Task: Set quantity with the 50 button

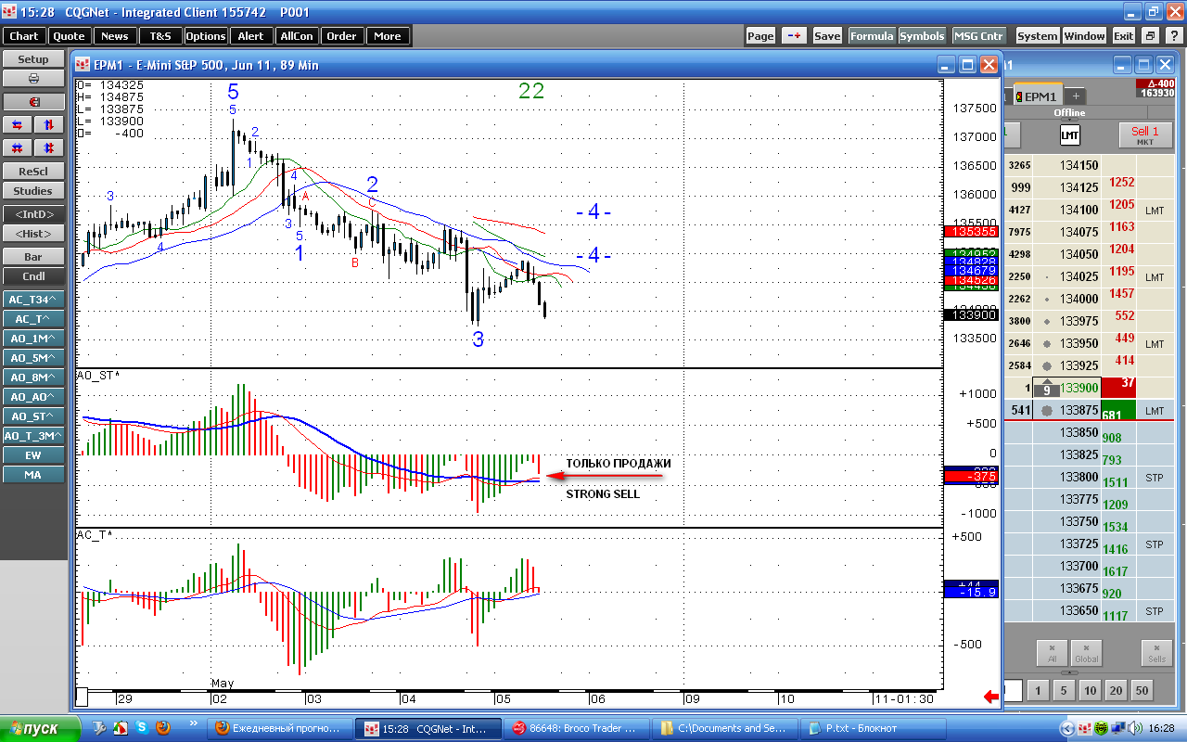Action: [x=1142, y=690]
